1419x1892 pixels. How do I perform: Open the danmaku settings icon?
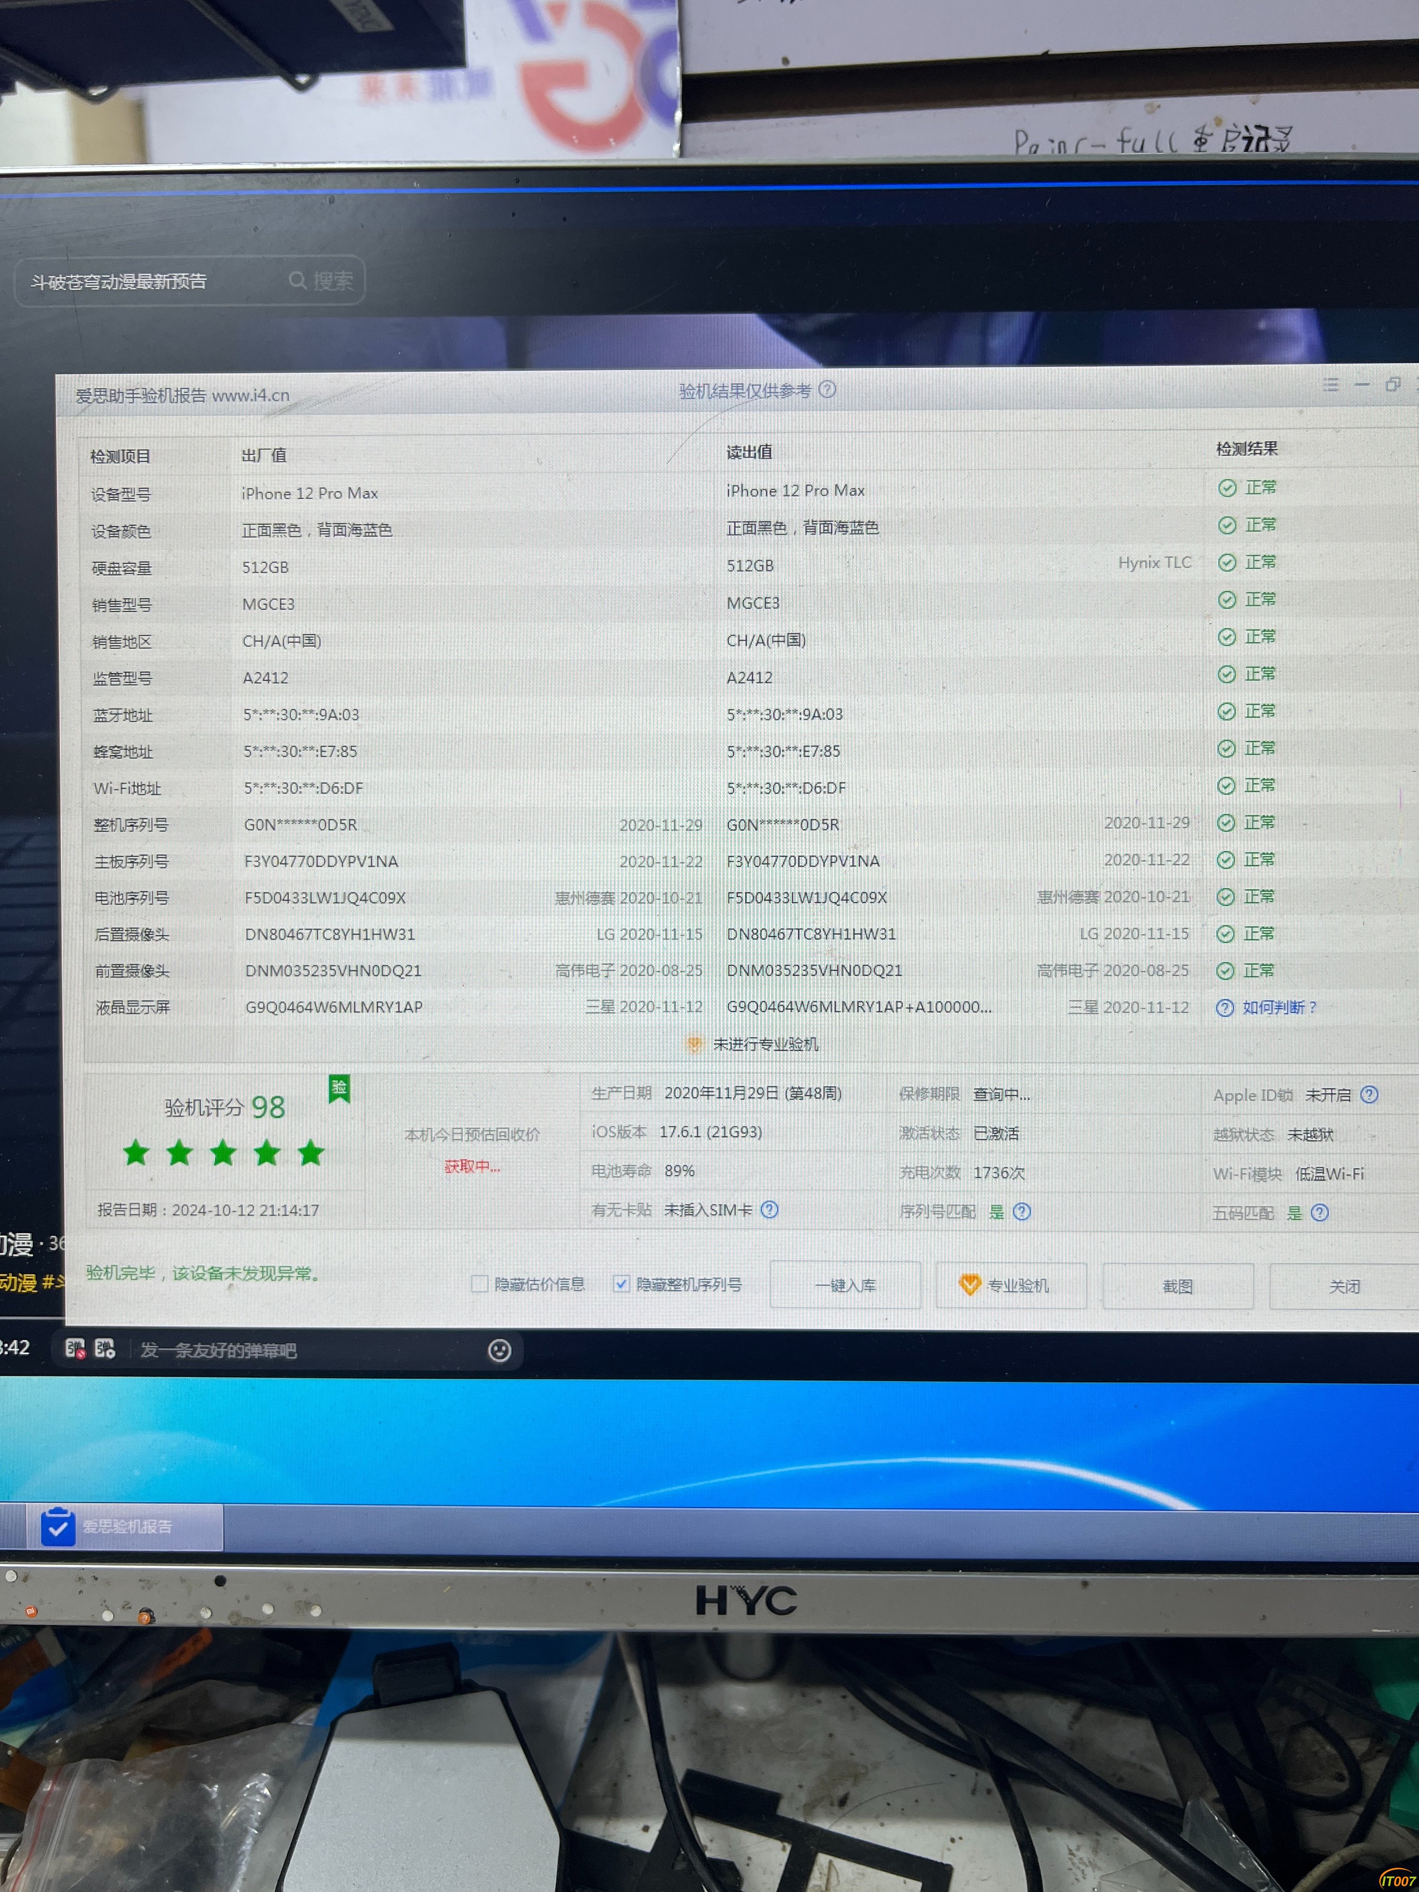click(x=105, y=1349)
